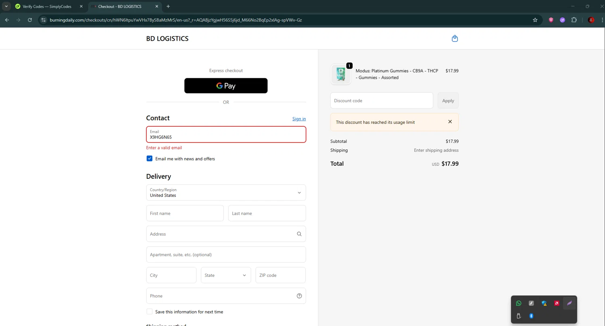Click into the Address field
Image resolution: width=605 pixels, height=326 pixels.
coord(226,234)
